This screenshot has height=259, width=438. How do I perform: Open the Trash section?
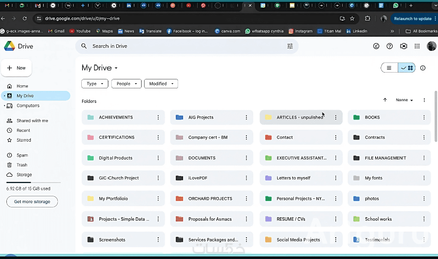[x=22, y=165]
